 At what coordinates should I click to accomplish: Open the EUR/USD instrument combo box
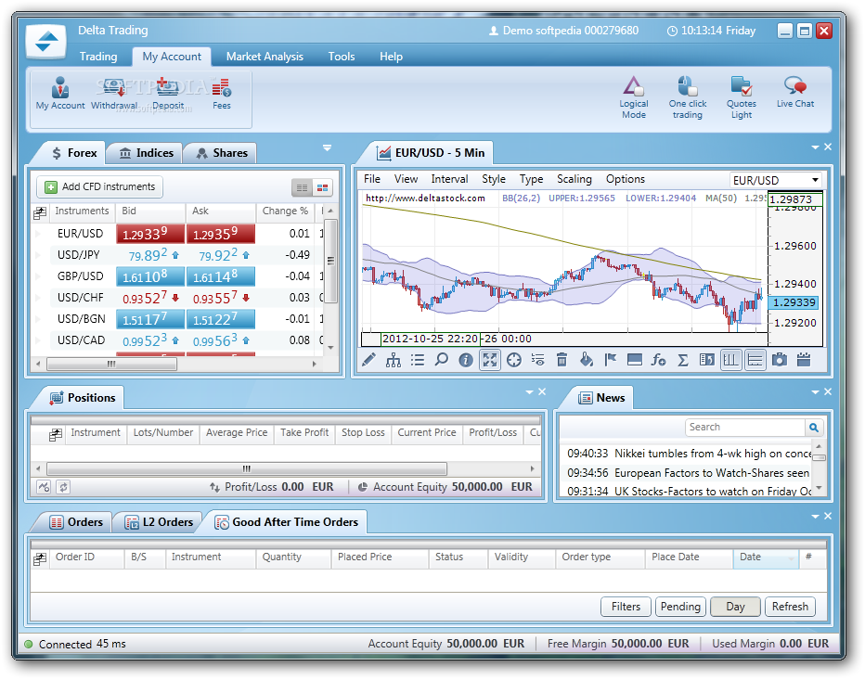(776, 180)
